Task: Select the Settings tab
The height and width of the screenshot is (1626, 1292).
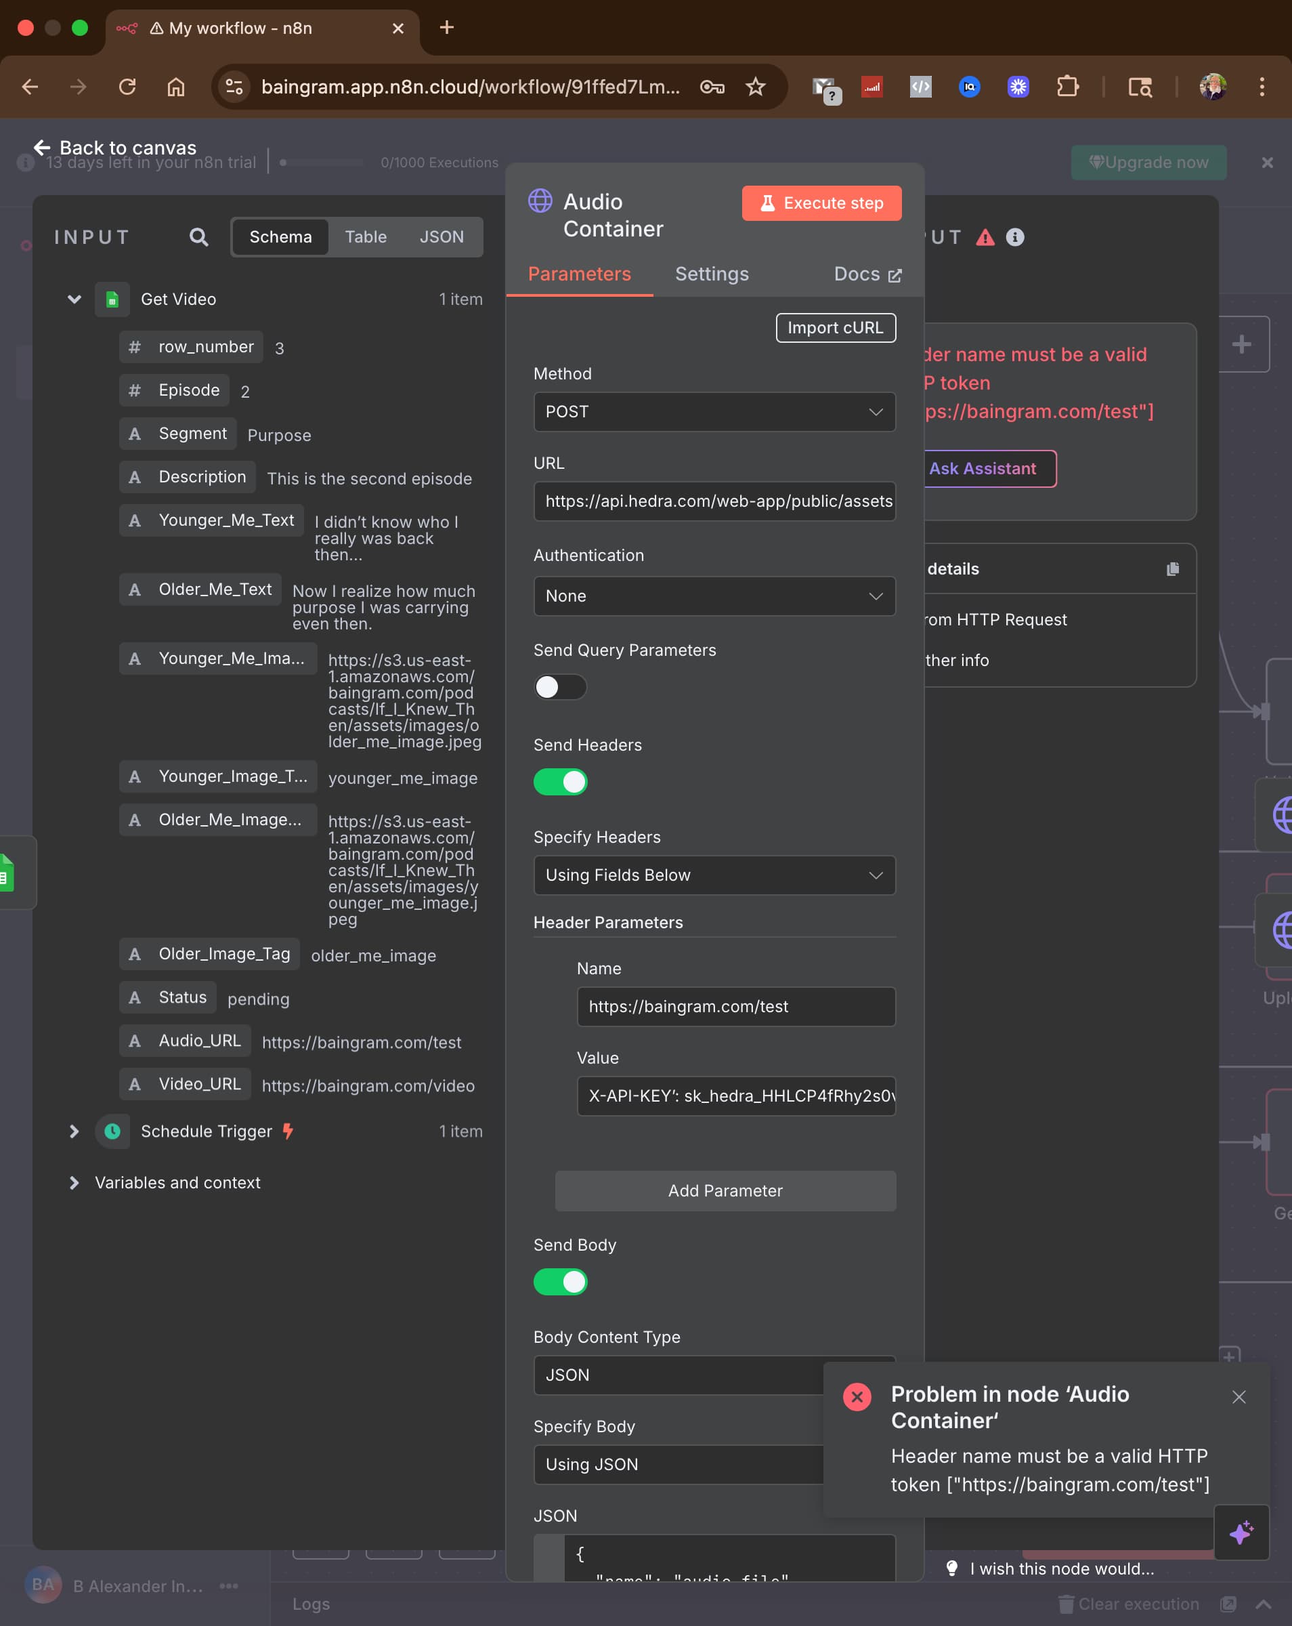Action: pyautogui.click(x=712, y=274)
